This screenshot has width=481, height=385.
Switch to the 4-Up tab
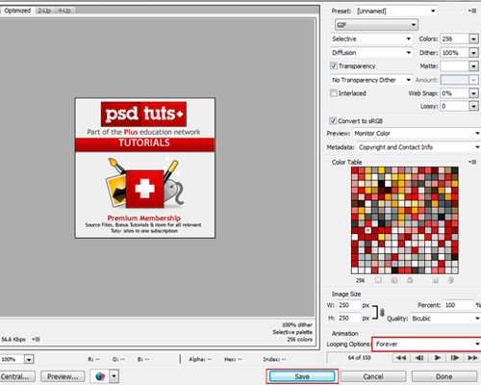(64, 11)
